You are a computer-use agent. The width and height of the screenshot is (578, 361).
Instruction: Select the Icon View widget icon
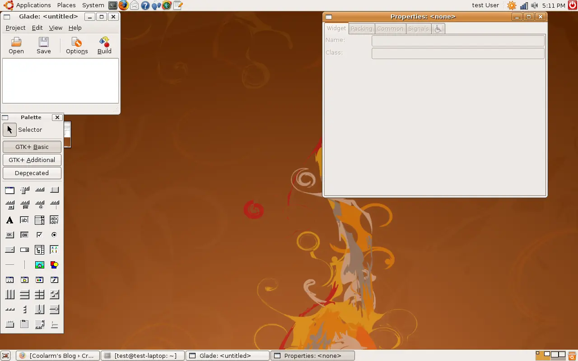[x=55, y=250]
